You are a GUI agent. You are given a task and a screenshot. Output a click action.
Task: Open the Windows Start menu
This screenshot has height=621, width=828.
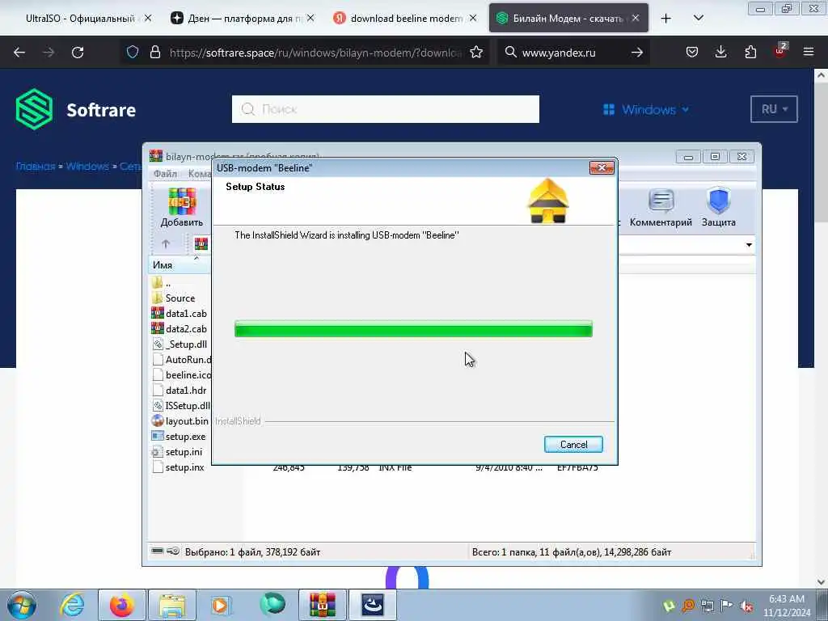pyautogui.click(x=22, y=605)
